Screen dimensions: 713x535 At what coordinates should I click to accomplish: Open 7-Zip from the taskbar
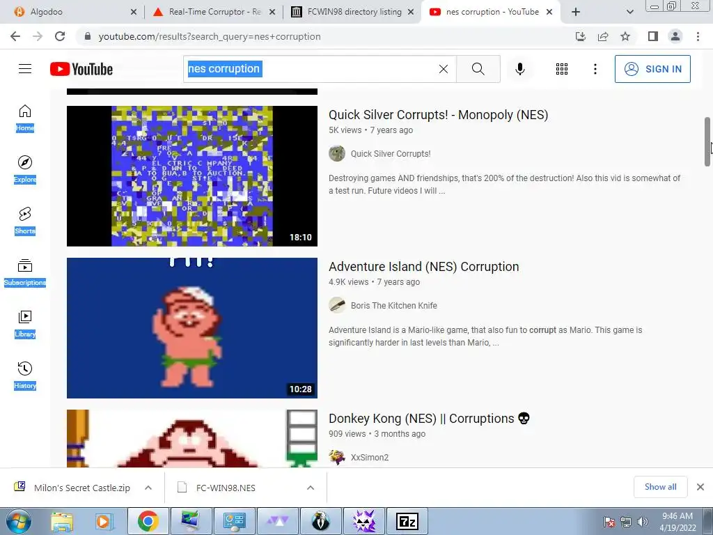point(407,521)
